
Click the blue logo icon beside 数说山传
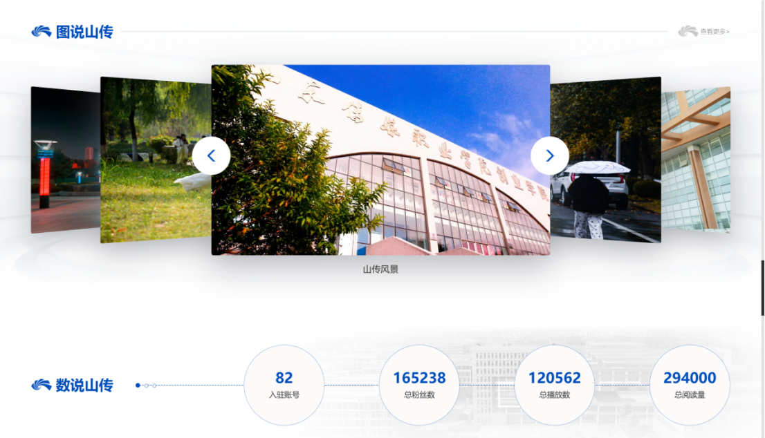point(42,385)
